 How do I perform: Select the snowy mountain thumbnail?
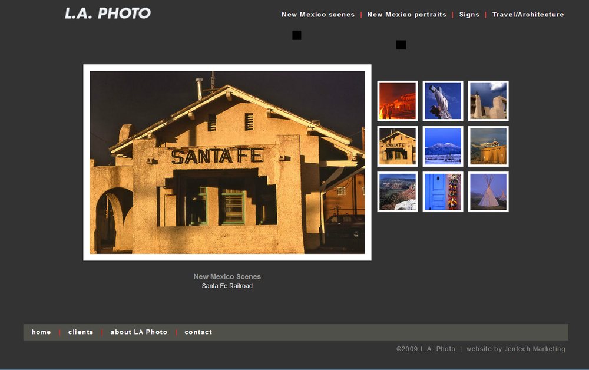pyautogui.click(x=443, y=147)
